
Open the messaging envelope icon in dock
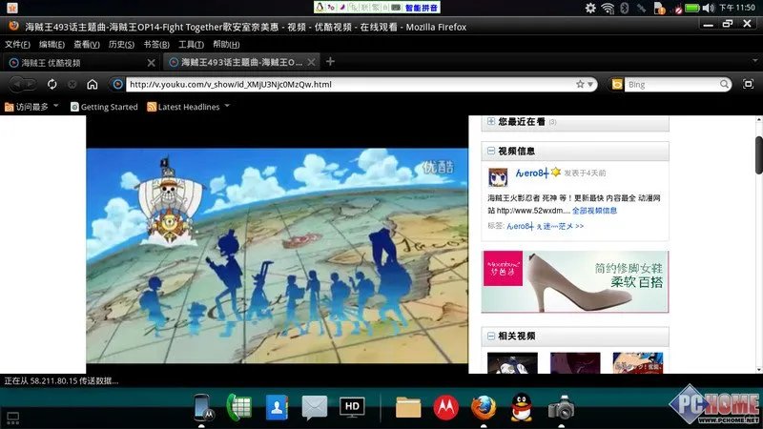coord(315,408)
